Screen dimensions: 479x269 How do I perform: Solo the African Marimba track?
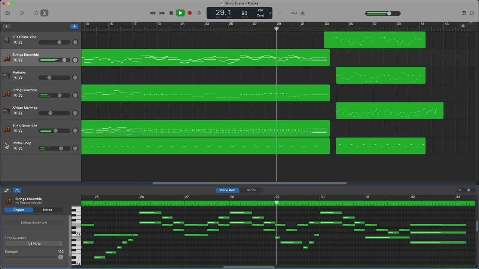[21, 113]
